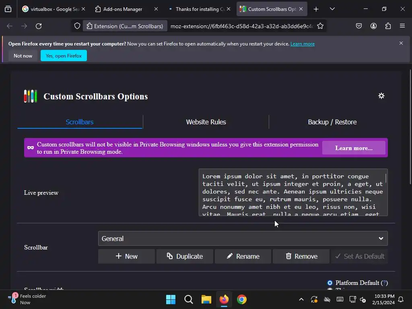Create a New scrollbar
The width and height of the screenshot is (412, 309).
click(x=126, y=256)
